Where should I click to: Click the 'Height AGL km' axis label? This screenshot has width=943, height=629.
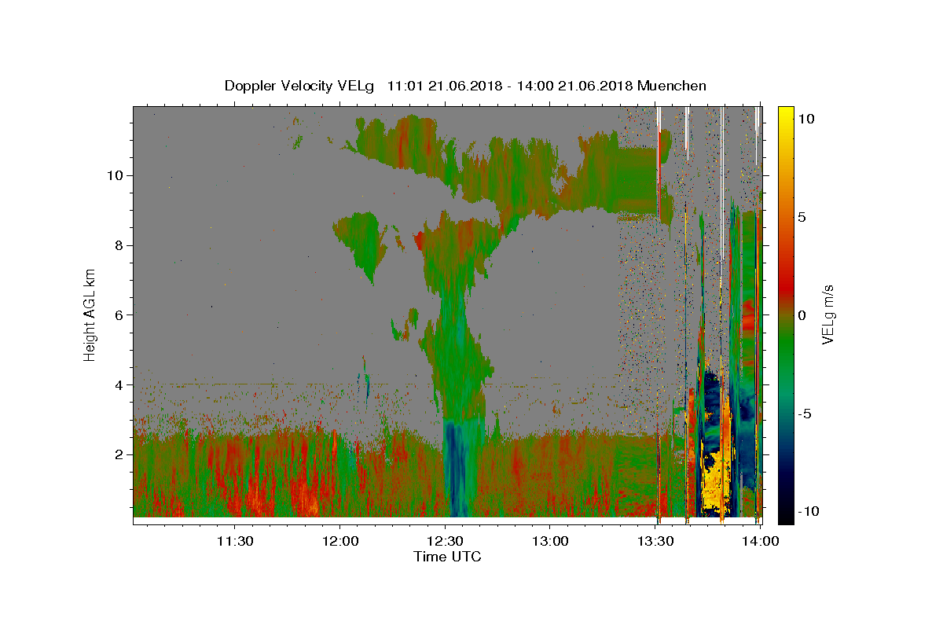point(90,314)
